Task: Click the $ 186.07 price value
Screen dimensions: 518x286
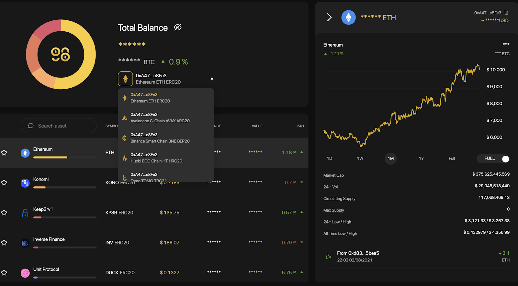Action: (x=169, y=243)
